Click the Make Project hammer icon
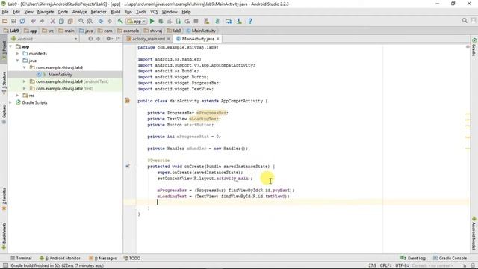The width and height of the screenshot is (478, 269). pyautogui.click(x=120, y=22)
